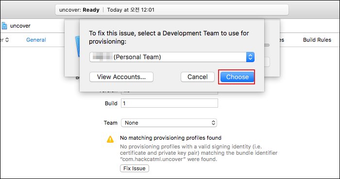
Task: Switch to the Build Rules tab
Action: pyautogui.click(x=317, y=40)
